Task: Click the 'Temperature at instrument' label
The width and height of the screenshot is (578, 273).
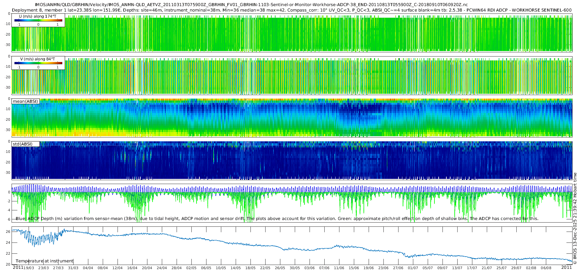Action: [45, 261]
